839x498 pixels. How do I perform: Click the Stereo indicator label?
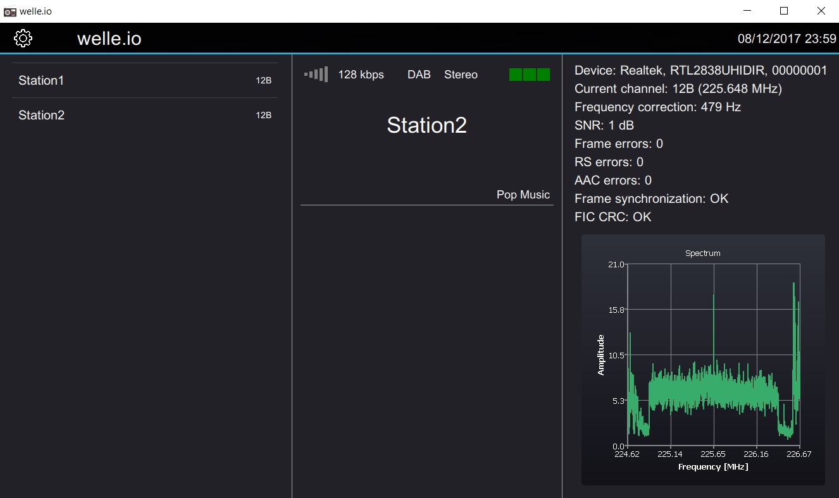tap(461, 75)
